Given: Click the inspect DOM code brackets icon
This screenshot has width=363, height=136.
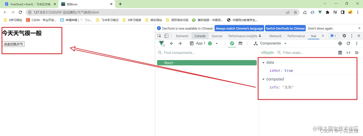Looking at the screenshot, I should 349,53.
